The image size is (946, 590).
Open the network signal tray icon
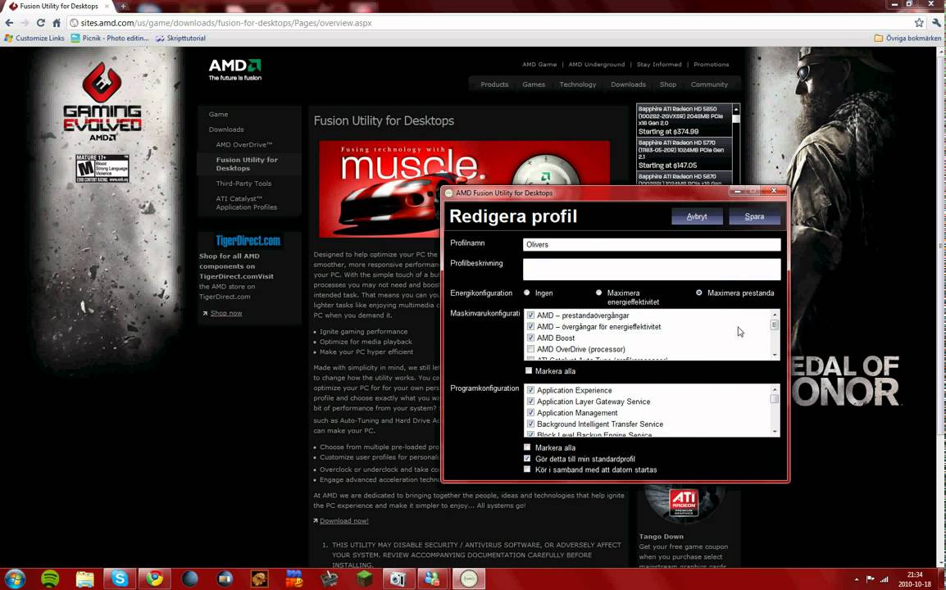coord(885,579)
